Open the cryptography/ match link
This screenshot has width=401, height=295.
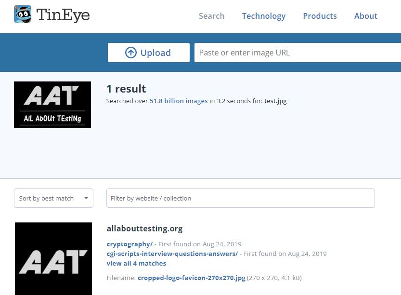point(129,244)
